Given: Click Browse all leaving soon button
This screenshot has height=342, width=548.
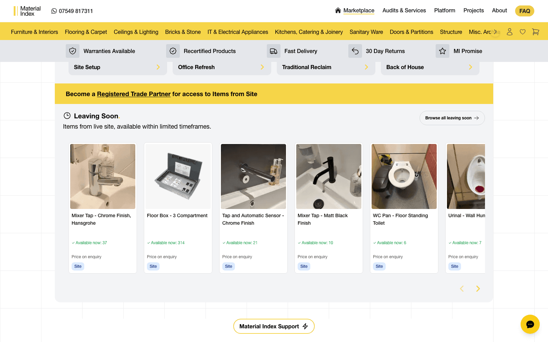Looking at the screenshot, I should [x=452, y=118].
